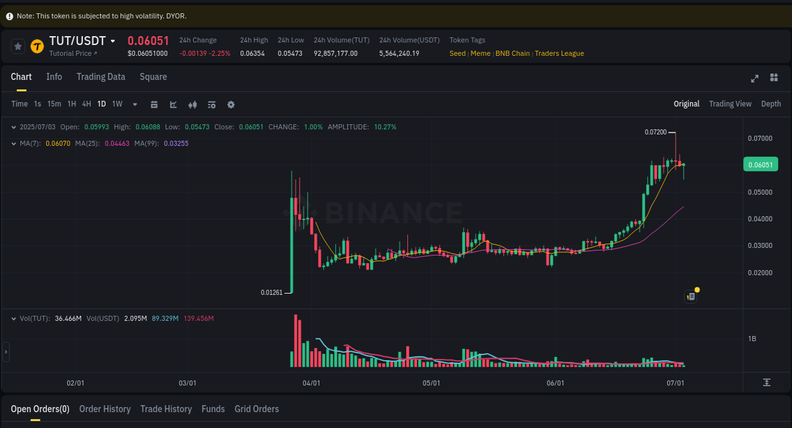Switch to the Trading Data tab

101,77
